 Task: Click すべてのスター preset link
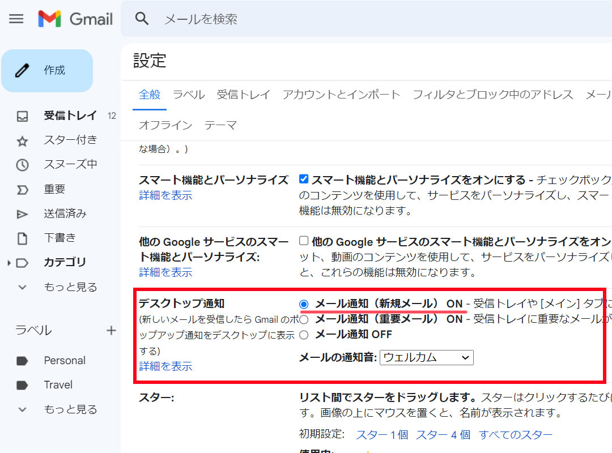click(516, 435)
